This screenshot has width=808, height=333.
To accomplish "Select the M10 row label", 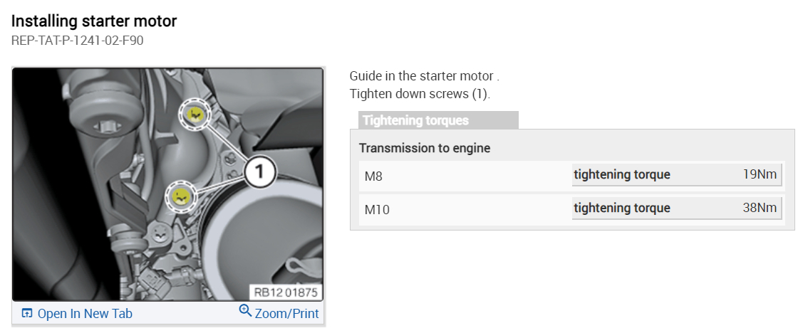I will tap(377, 209).
